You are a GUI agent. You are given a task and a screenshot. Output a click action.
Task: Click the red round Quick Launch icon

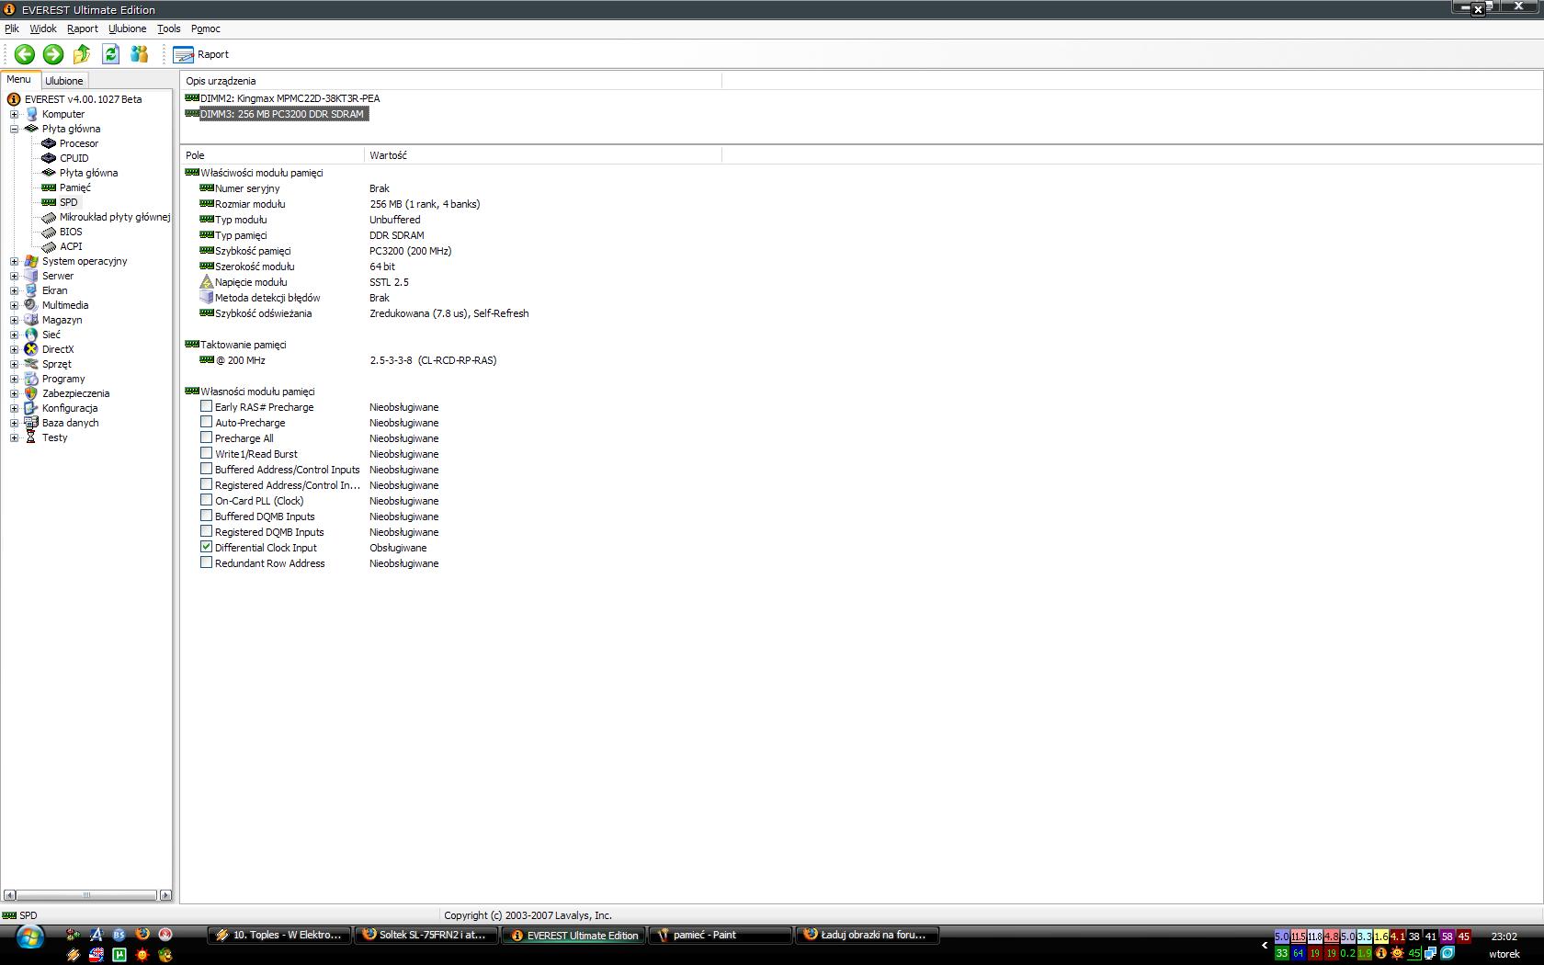tap(165, 934)
